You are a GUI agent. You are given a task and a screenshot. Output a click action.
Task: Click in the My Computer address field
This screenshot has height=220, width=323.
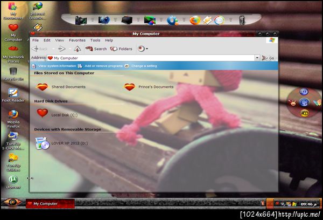click(151, 58)
